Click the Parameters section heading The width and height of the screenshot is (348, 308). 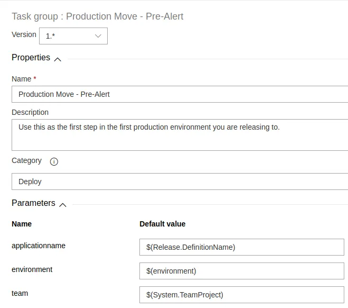tap(33, 203)
